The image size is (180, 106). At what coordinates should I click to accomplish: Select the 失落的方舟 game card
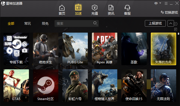click(x=163, y=49)
